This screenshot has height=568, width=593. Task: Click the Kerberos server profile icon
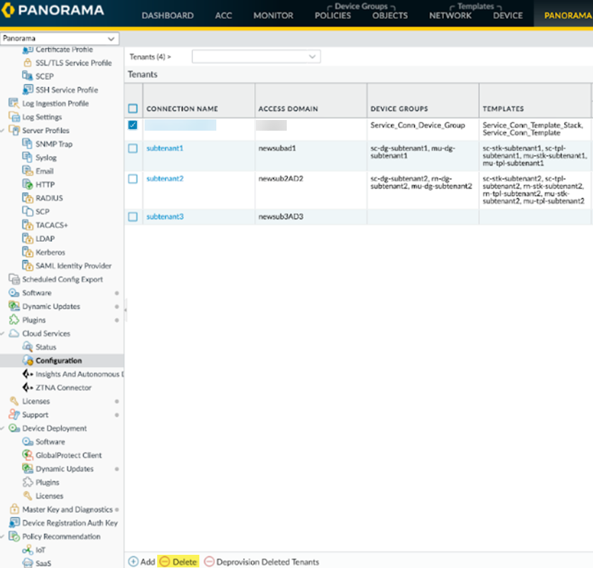click(x=27, y=252)
